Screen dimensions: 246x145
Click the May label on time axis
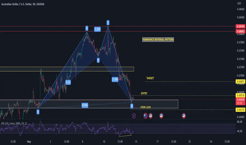(x=29, y=142)
